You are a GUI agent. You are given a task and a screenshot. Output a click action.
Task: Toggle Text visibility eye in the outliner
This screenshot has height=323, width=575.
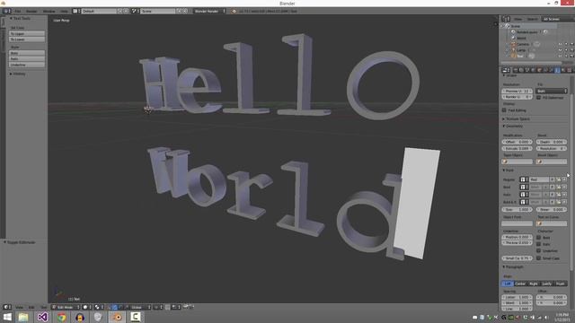coord(560,56)
